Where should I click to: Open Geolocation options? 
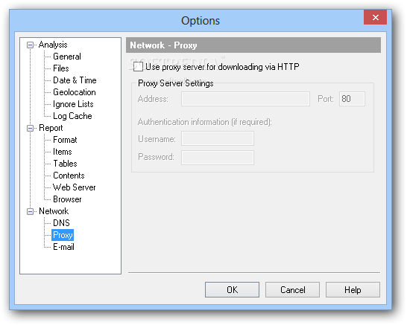75,92
